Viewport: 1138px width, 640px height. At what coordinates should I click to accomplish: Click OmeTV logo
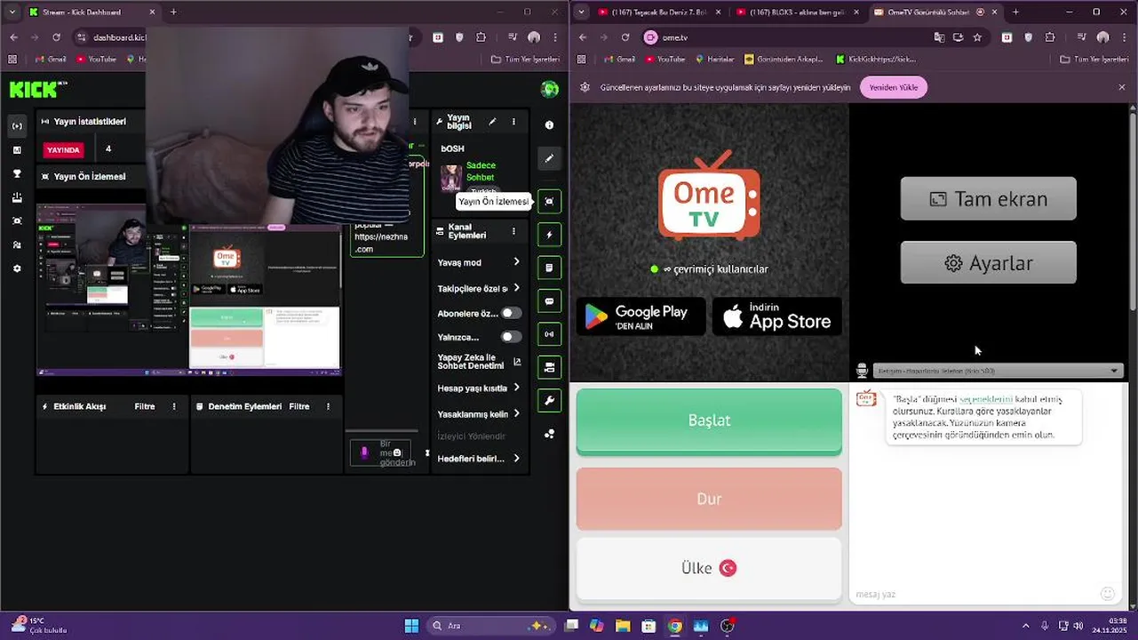(709, 196)
